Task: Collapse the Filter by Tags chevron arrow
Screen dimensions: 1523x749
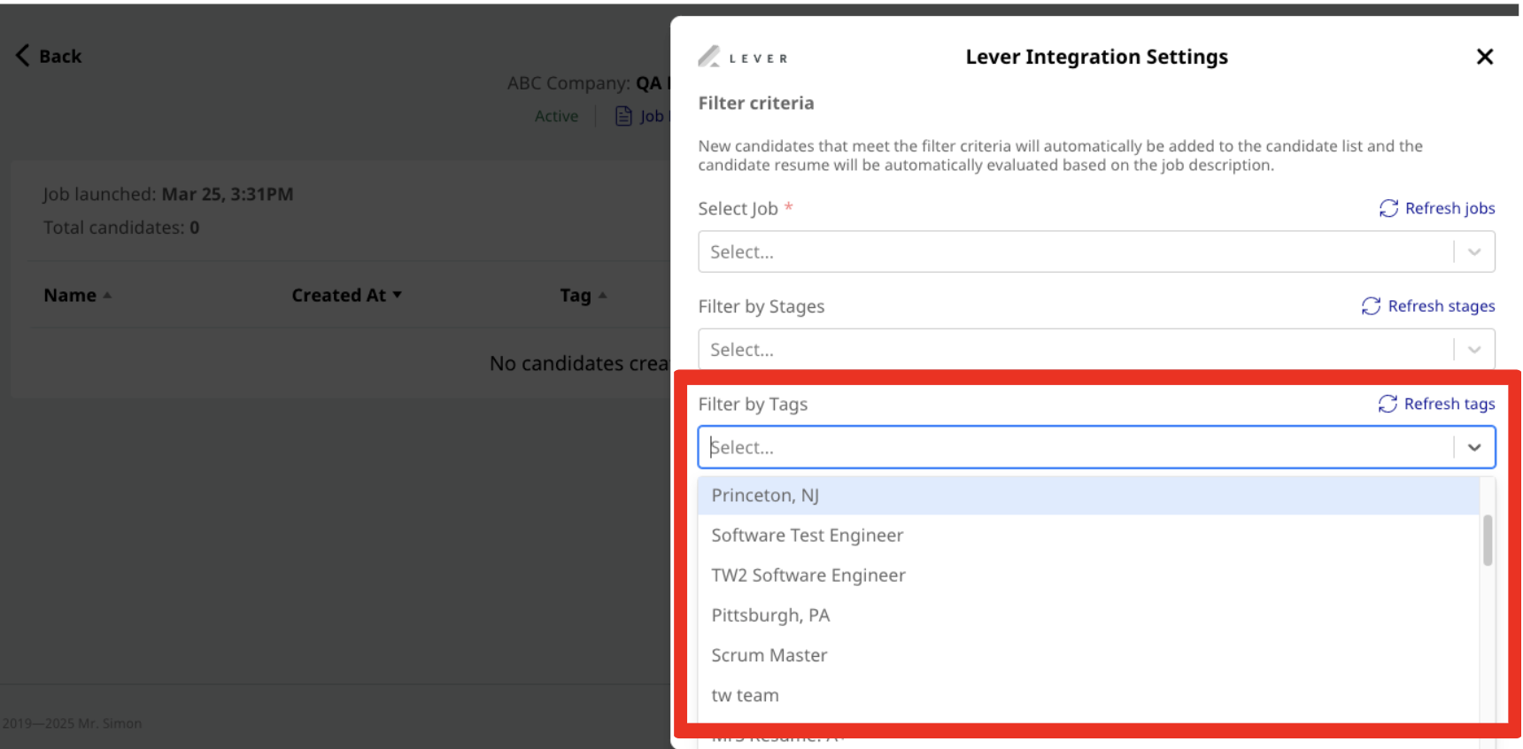Action: coord(1474,447)
